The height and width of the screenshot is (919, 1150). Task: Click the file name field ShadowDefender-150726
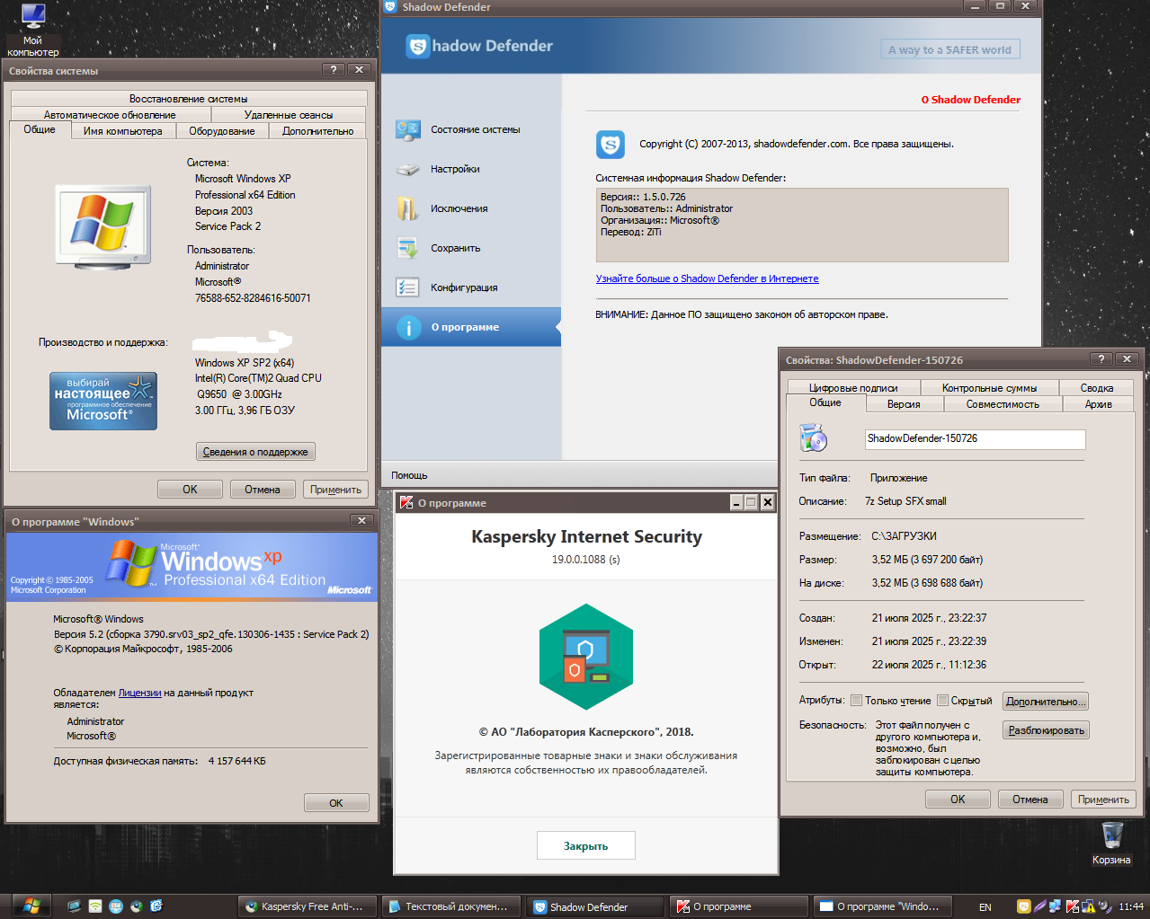click(x=975, y=438)
